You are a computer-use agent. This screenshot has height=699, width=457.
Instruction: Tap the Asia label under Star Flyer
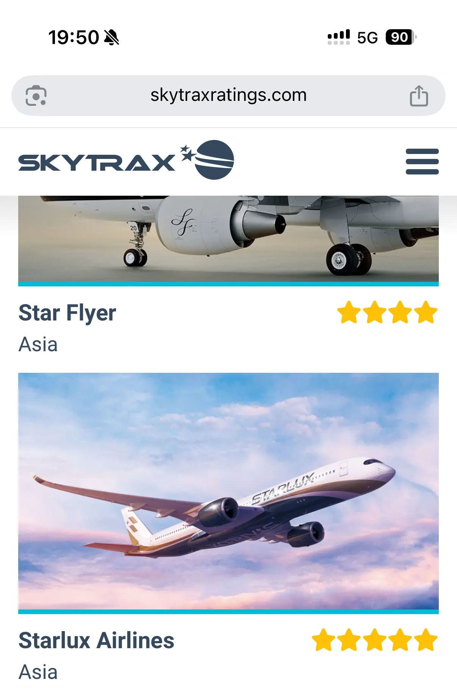38,344
